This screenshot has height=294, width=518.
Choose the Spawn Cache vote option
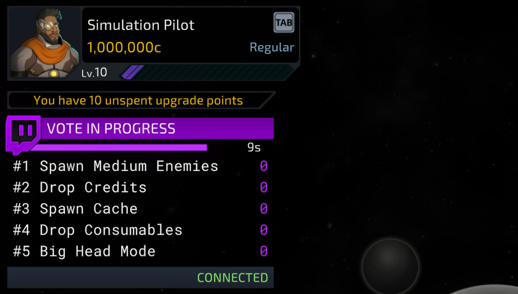(x=88, y=209)
